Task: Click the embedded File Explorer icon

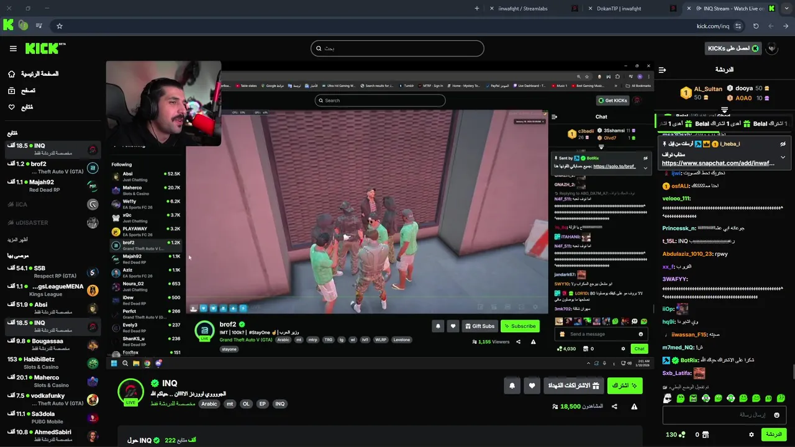Action: tap(136, 363)
